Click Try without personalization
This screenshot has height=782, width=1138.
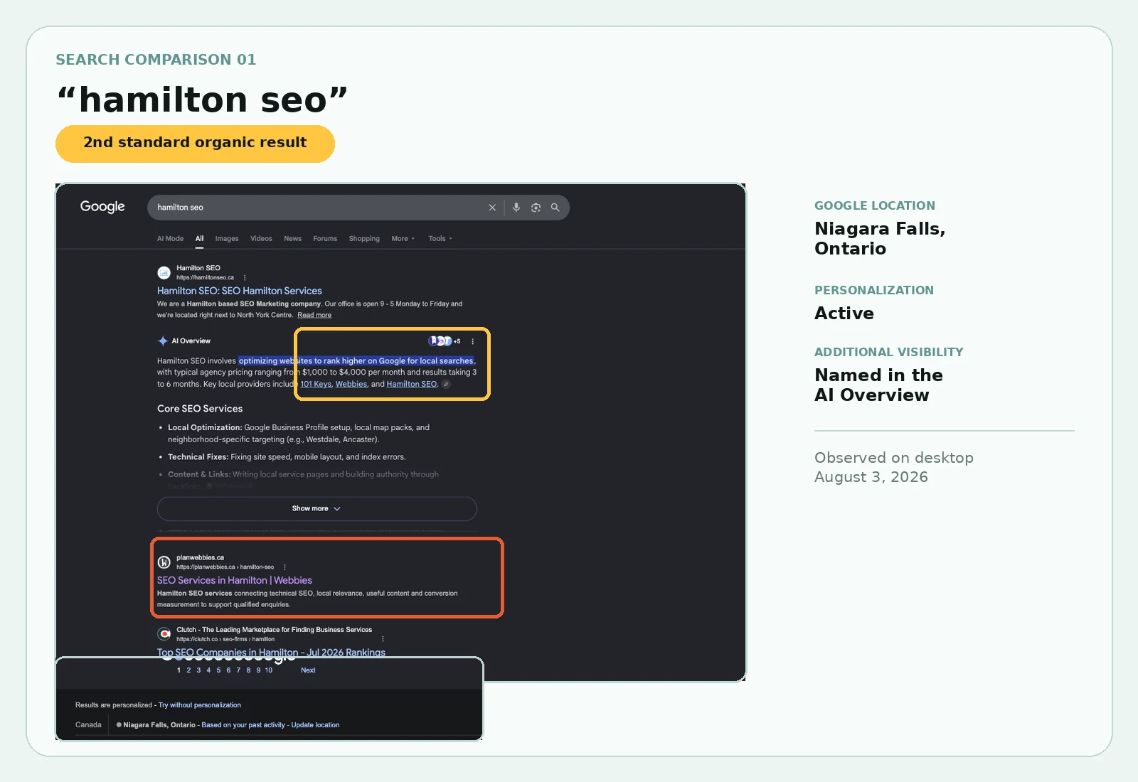(x=200, y=705)
